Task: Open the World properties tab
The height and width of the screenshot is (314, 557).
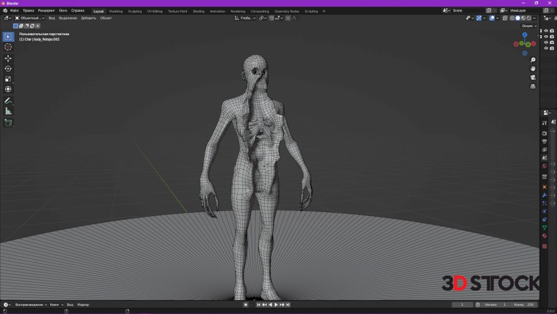Action: click(x=544, y=166)
